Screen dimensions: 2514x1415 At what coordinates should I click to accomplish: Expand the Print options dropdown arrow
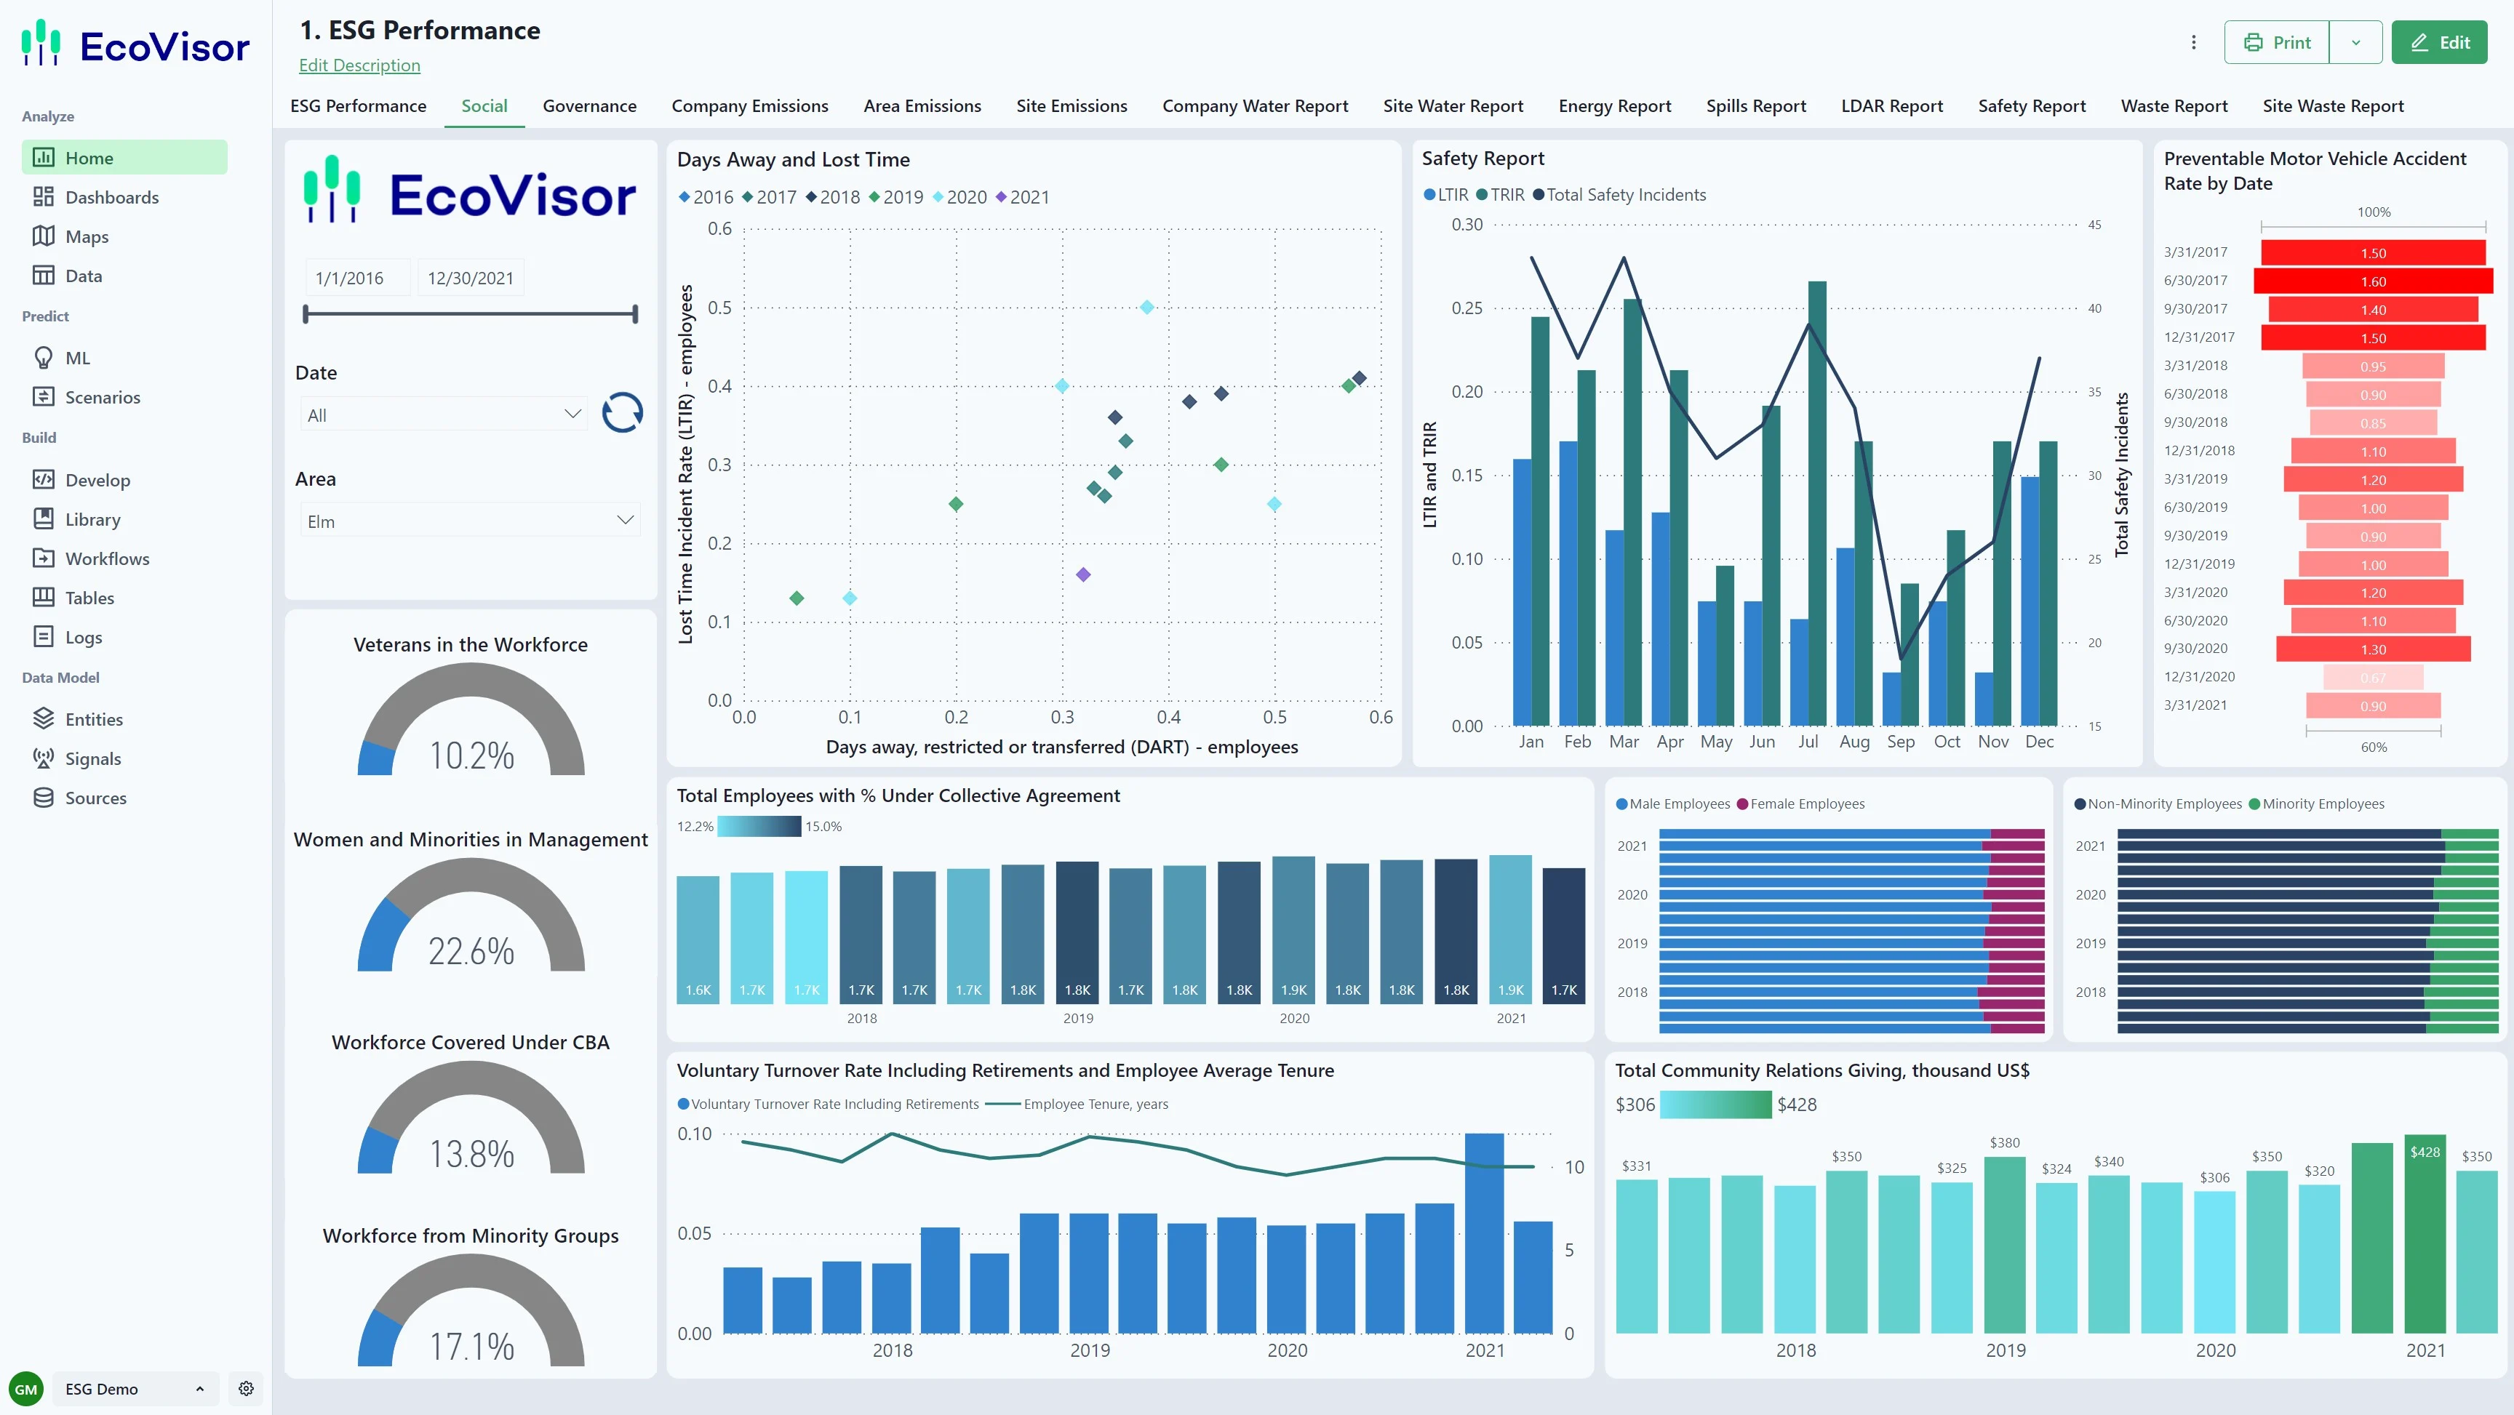click(x=2355, y=42)
